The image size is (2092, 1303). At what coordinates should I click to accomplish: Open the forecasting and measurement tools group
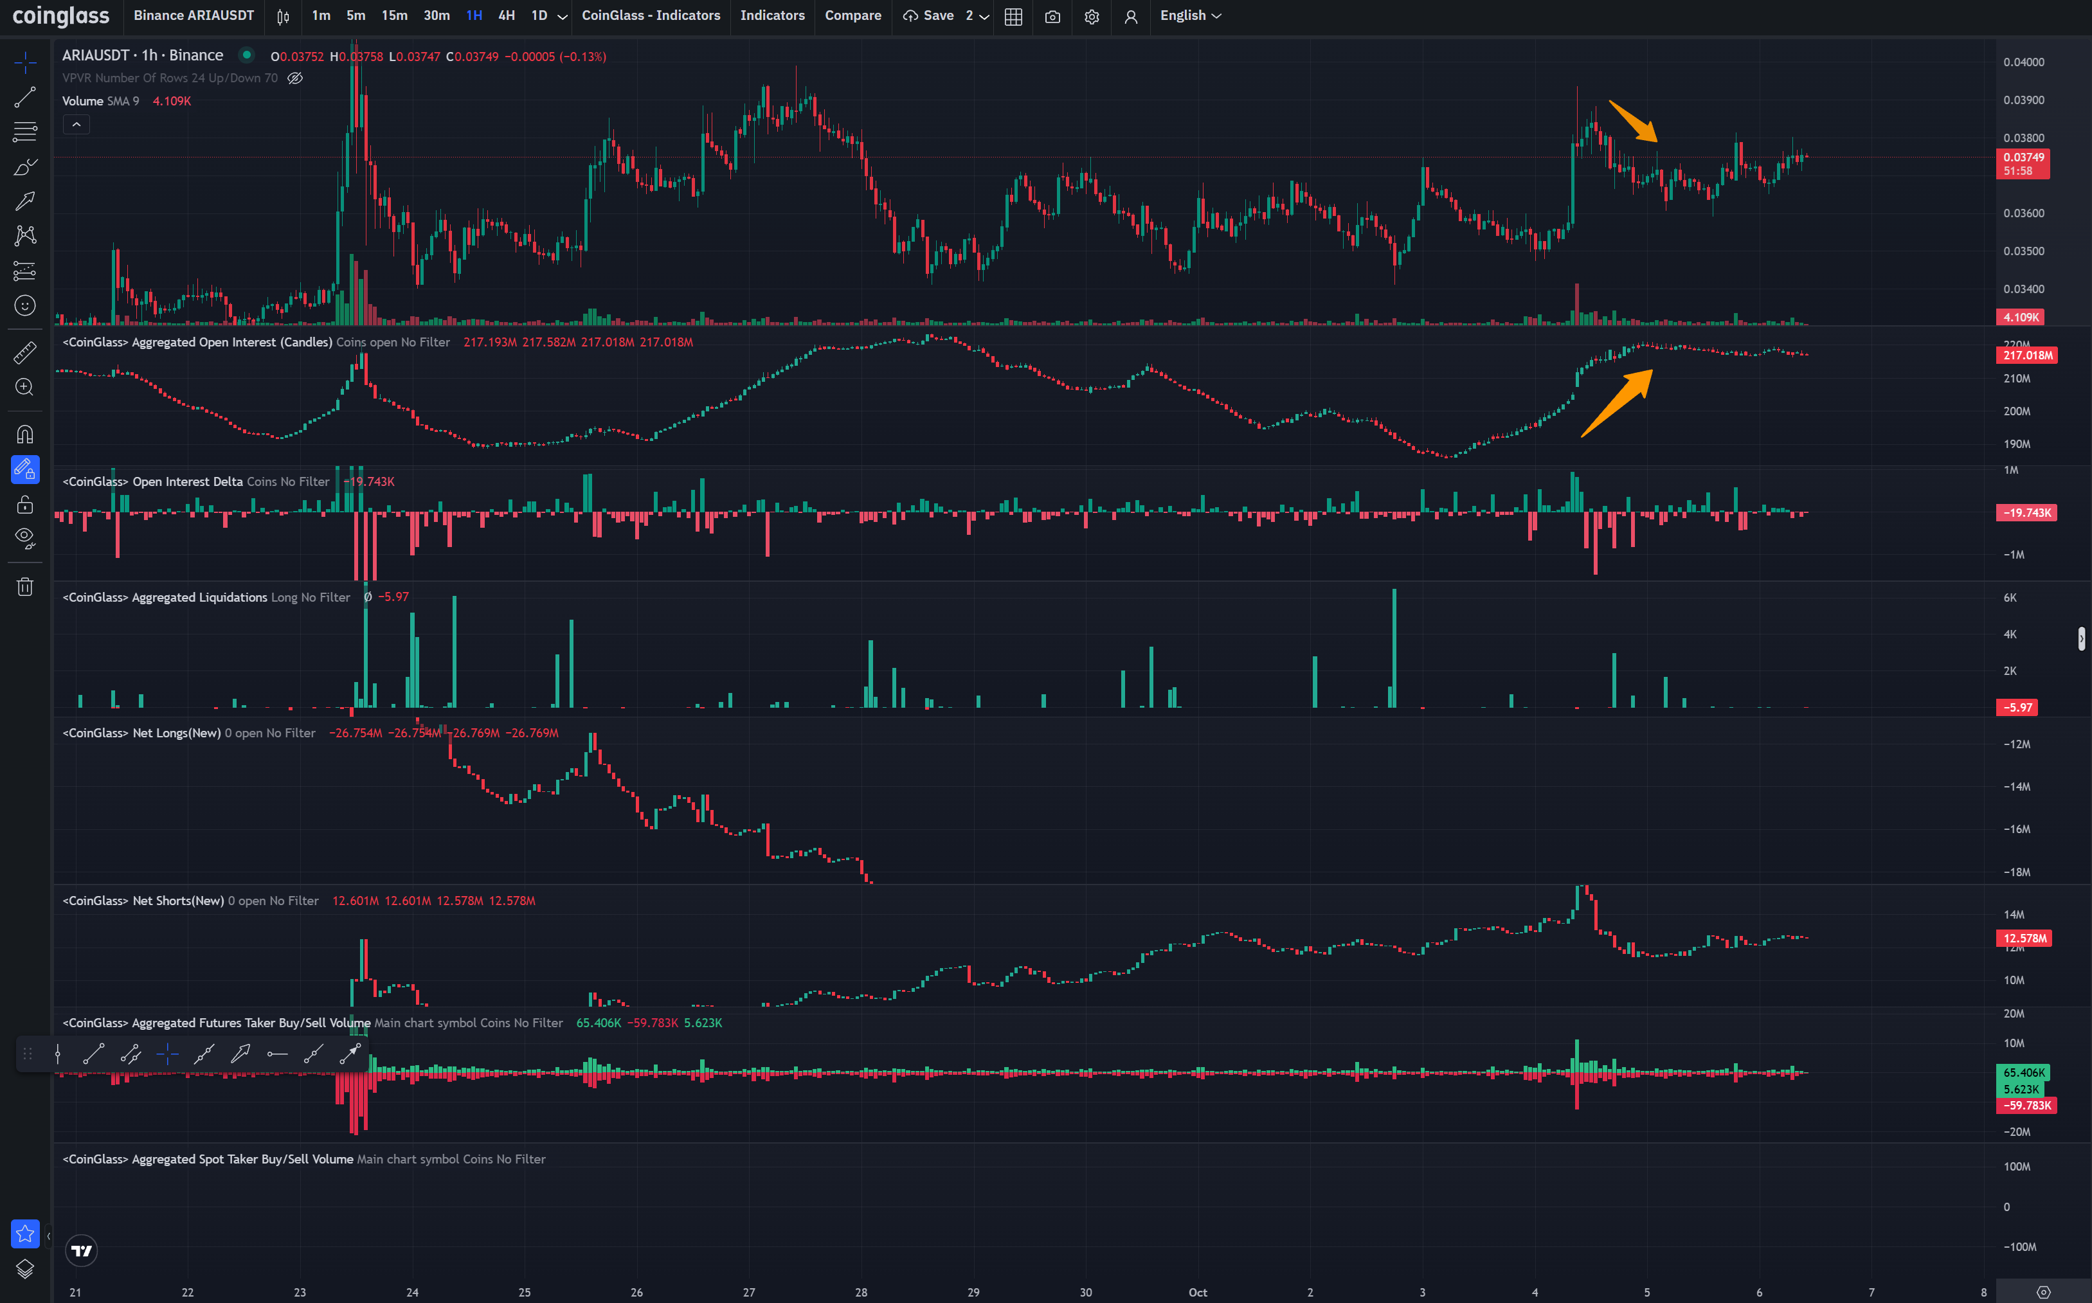pyautogui.click(x=25, y=271)
